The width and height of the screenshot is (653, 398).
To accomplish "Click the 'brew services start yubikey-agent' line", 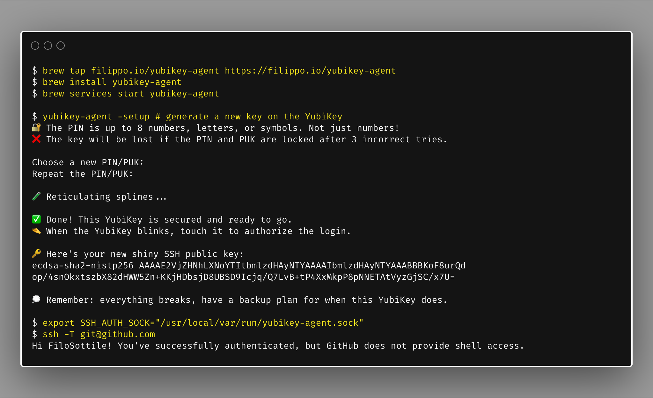I will tap(131, 94).
